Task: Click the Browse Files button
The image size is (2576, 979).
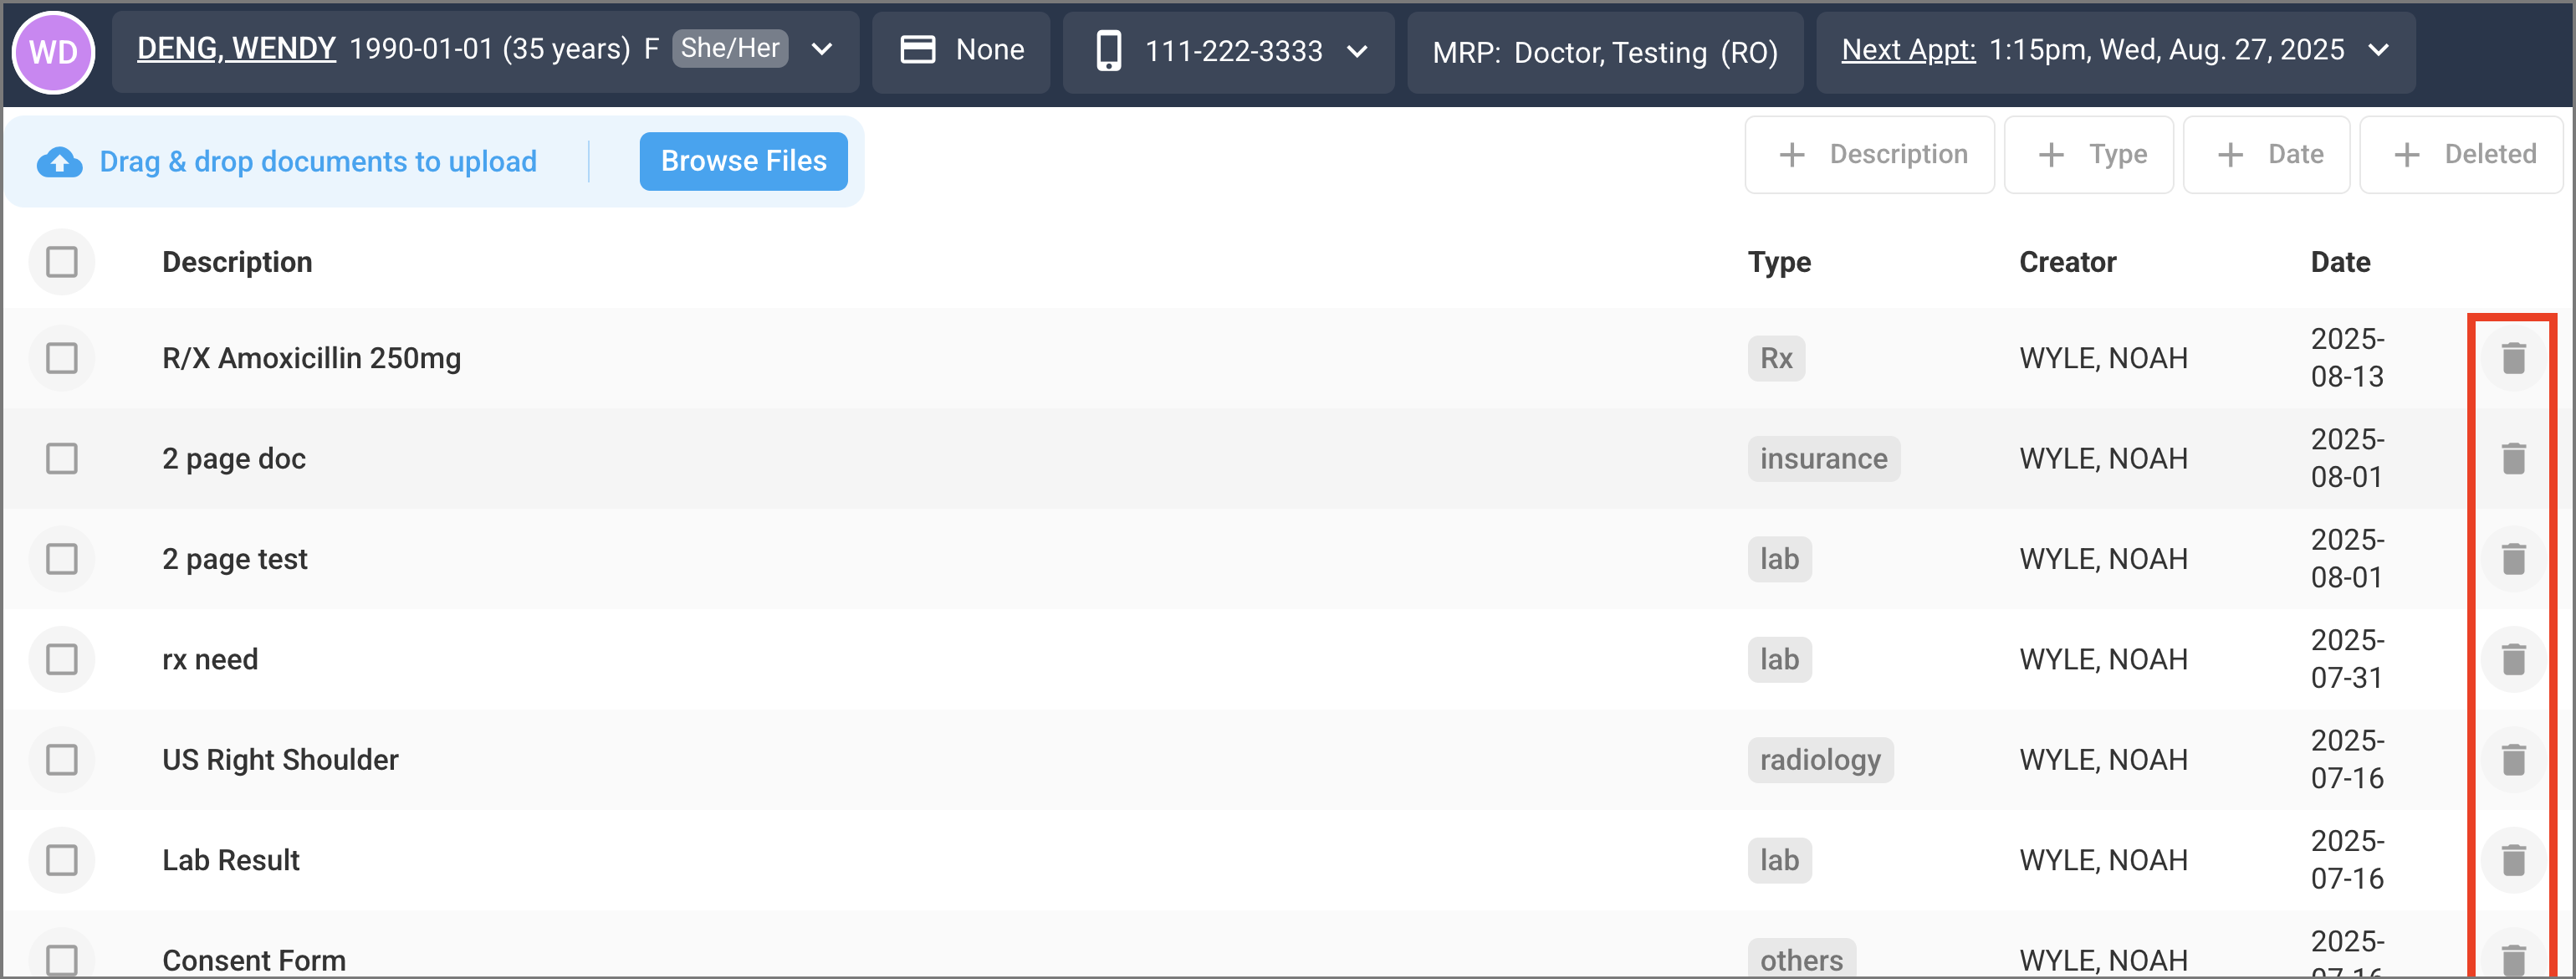Action: (743, 161)
